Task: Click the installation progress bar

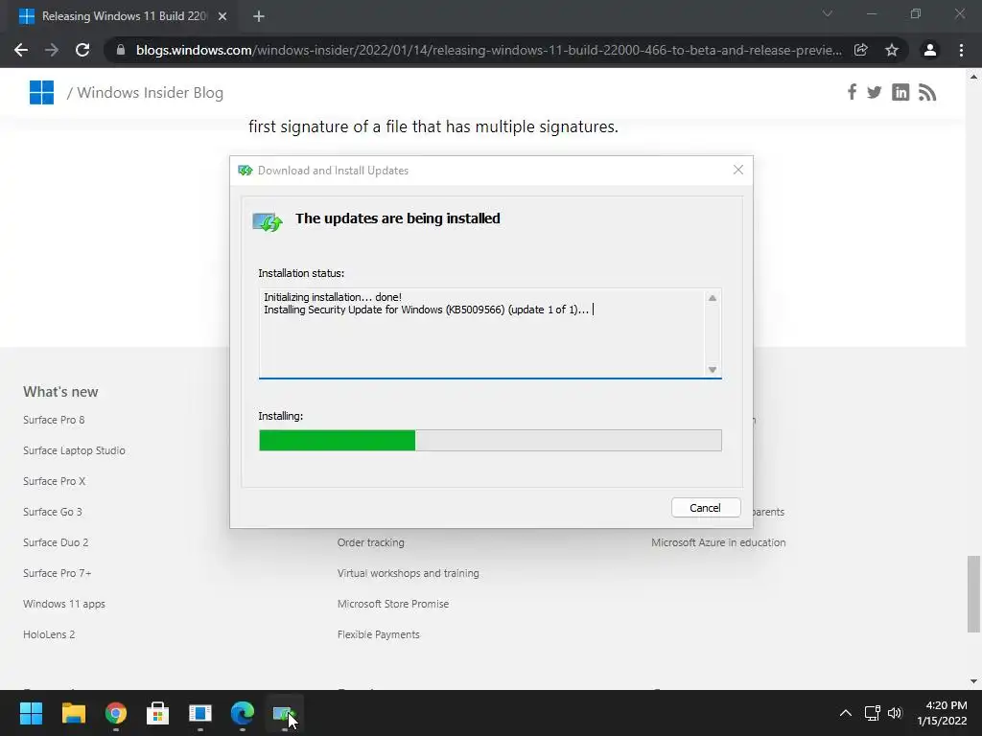Action: coord(490,440)
